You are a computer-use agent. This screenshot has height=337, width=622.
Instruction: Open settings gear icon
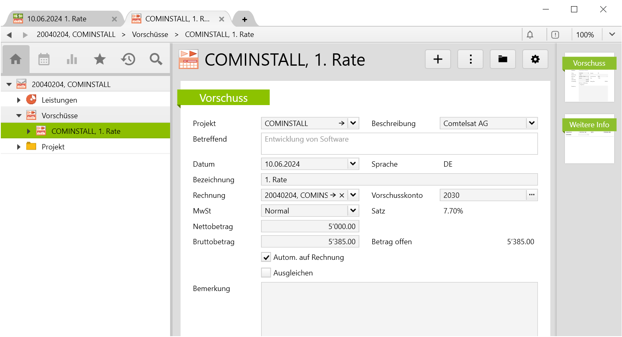tap(535, 60)
